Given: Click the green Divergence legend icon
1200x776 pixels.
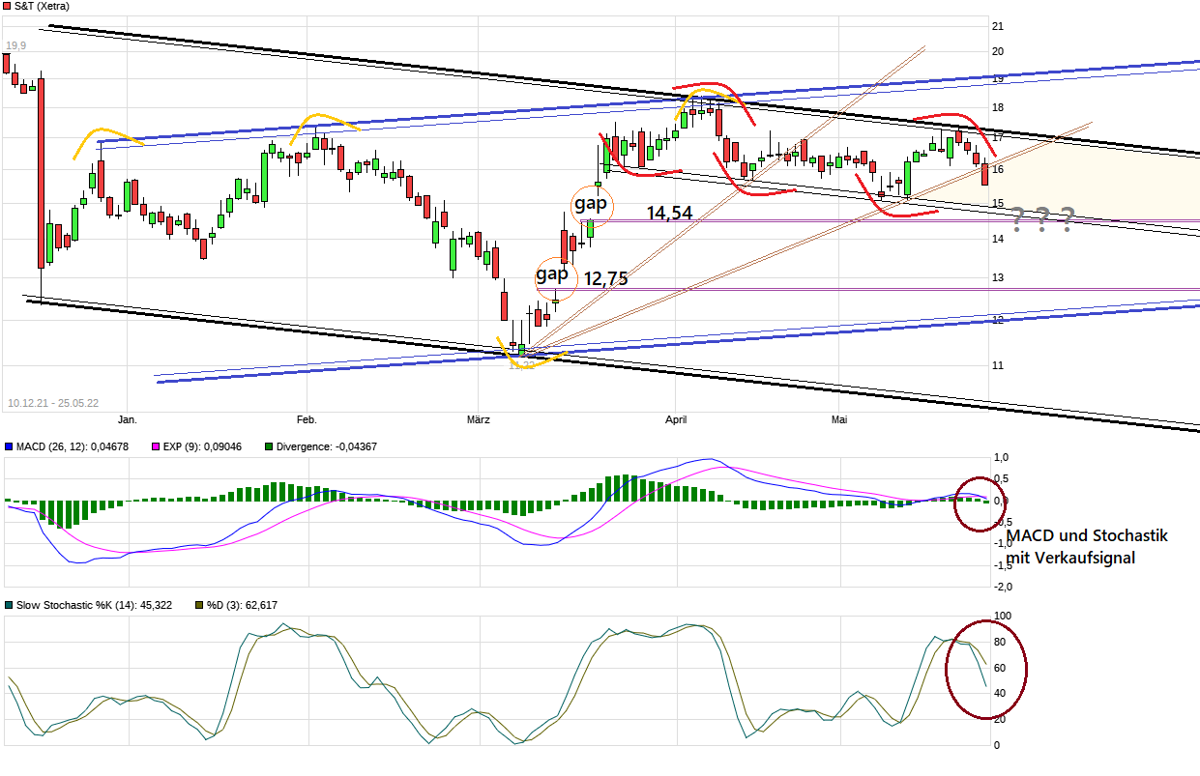Looking at the screenshot, I should pyautogui.click(x=269, y=446).
